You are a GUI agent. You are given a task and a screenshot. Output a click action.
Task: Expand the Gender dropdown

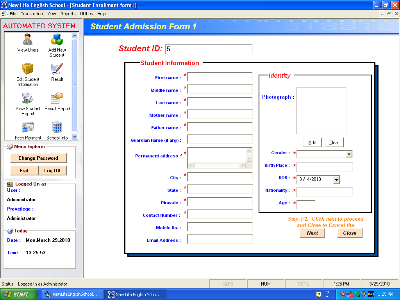click(x=349, y=154)
